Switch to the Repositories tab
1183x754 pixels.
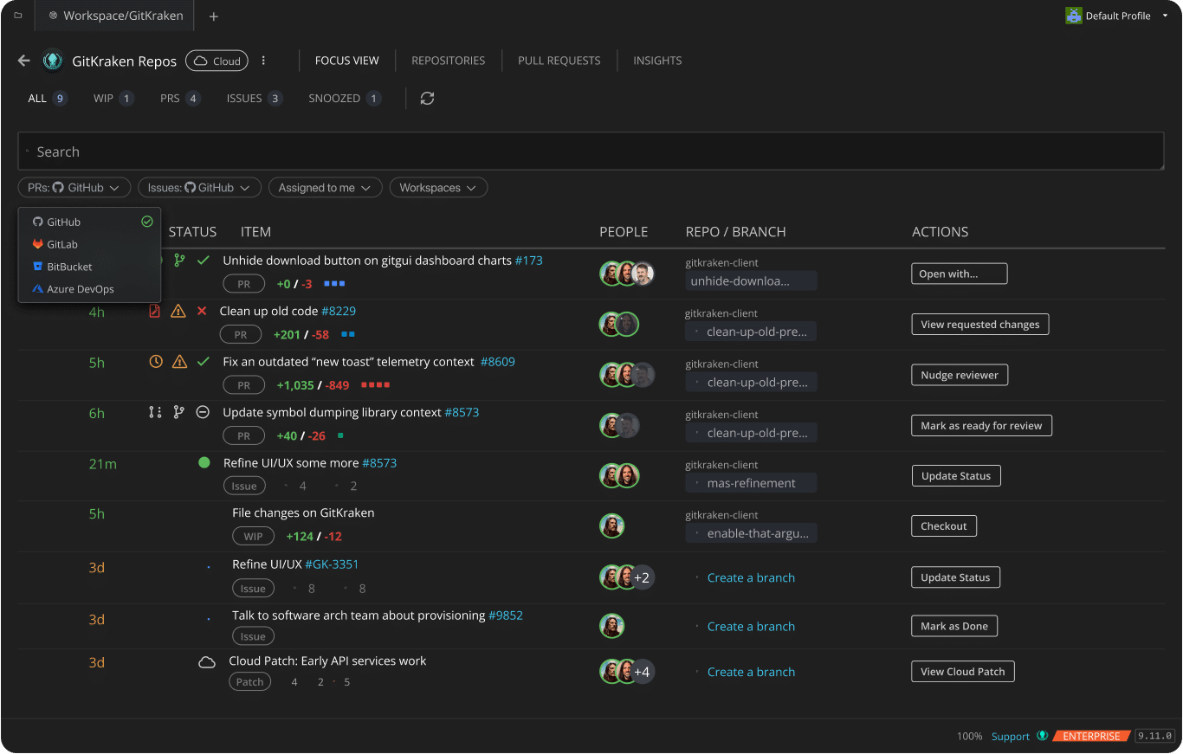pyautogui.click(x=449, y=61)
